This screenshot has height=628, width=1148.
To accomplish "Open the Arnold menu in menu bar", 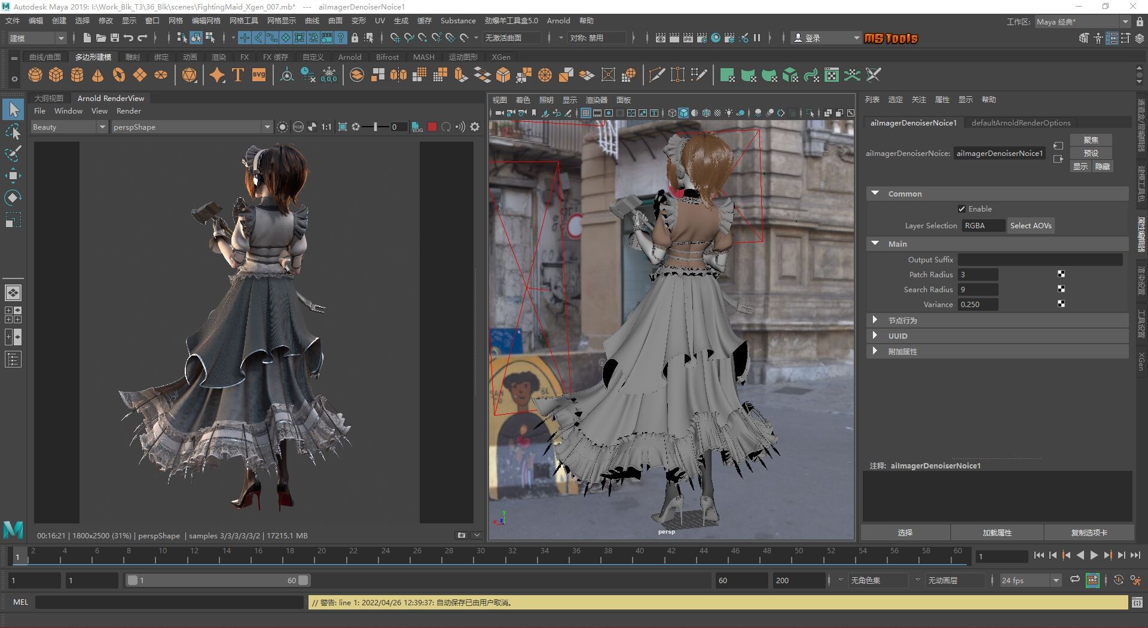I will [x=558, y=20].
